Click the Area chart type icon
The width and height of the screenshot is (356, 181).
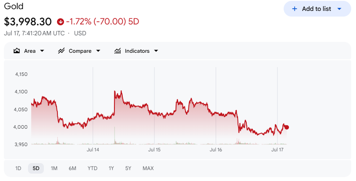[x=17, y=51]
